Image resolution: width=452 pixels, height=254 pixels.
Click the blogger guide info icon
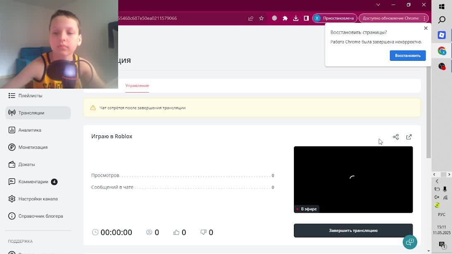[12, 216]
